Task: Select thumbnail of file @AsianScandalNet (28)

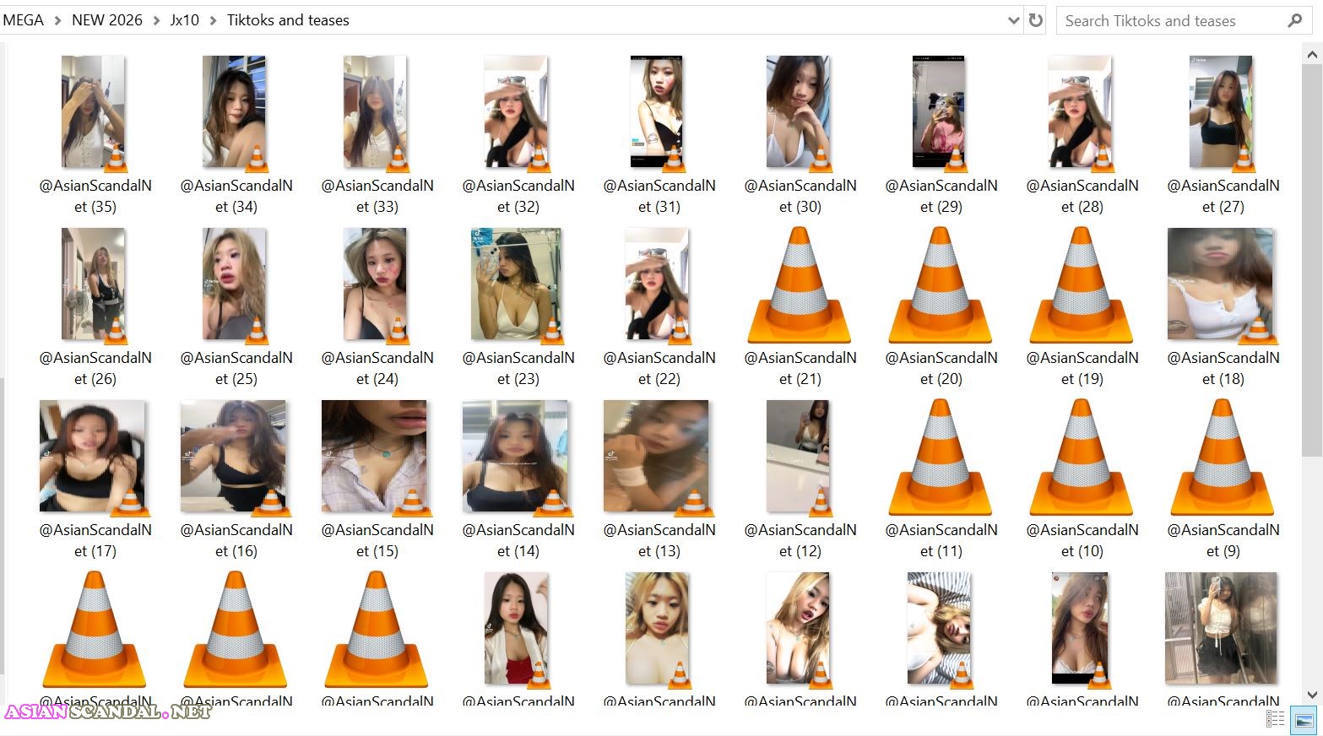Action: (1081, 113)
